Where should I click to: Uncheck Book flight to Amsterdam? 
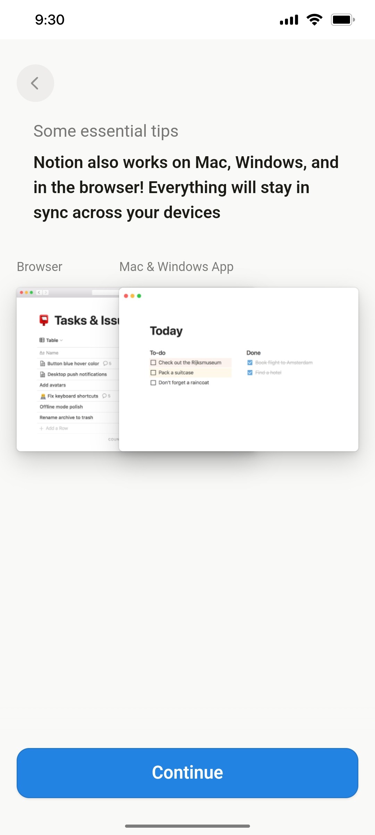tap(250, 362)
